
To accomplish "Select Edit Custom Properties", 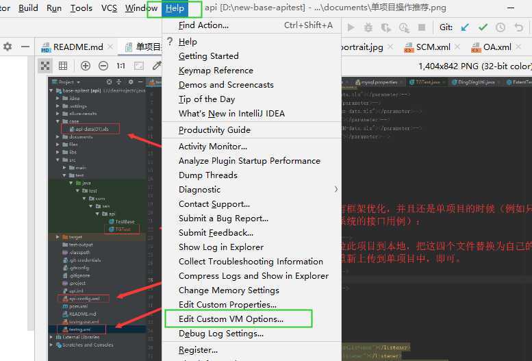I will [x=252, y=305].
